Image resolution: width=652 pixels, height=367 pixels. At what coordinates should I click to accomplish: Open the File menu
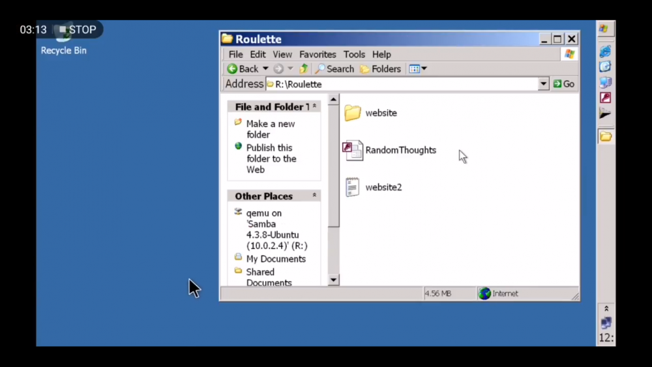tap(235, 55)
